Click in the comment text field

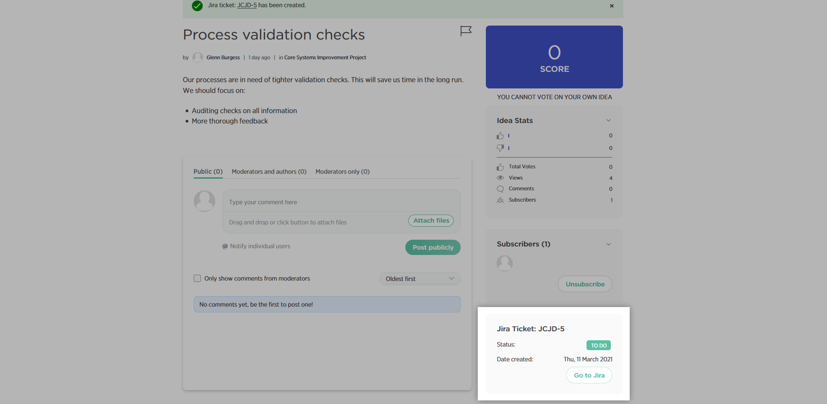coord(342,202)
